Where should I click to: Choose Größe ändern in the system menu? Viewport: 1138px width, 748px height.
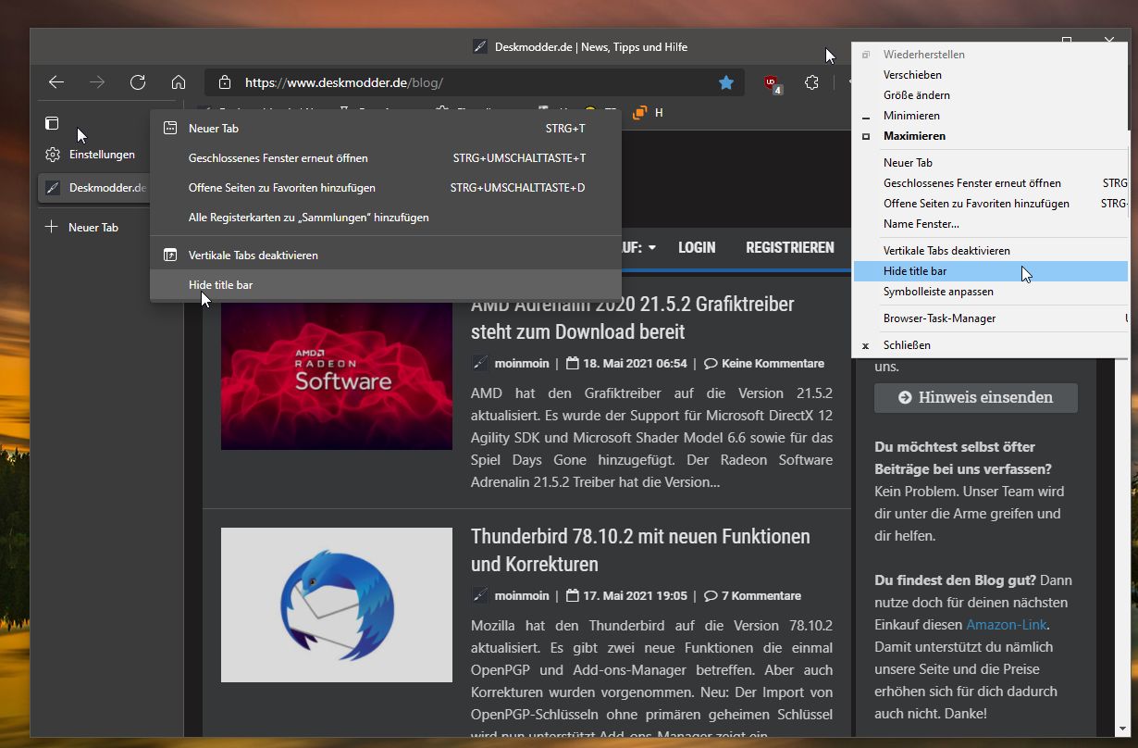pyautogui.click(x=992, y=95)
